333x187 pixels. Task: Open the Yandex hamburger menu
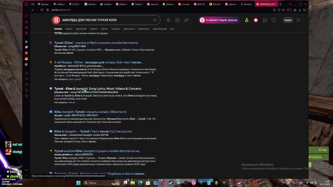[x=298, y=20]
